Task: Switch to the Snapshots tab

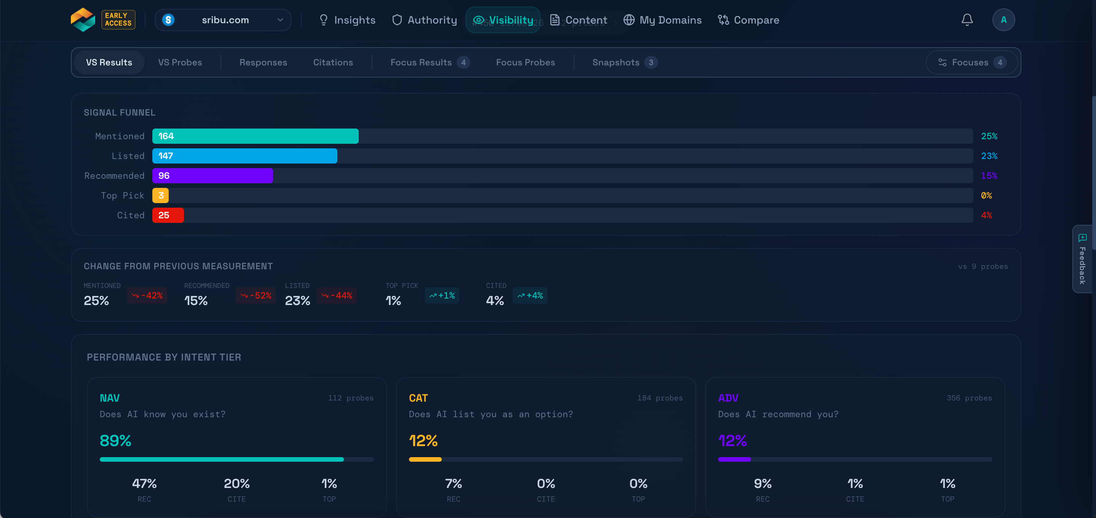Action: pyautogui.click(x=625, y=62)
